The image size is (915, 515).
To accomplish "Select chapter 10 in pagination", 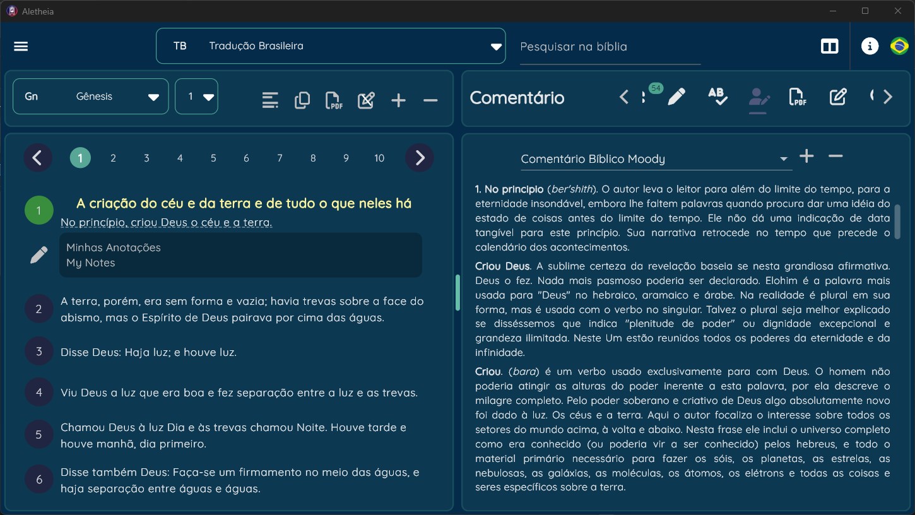I will [x=379, y=158].
